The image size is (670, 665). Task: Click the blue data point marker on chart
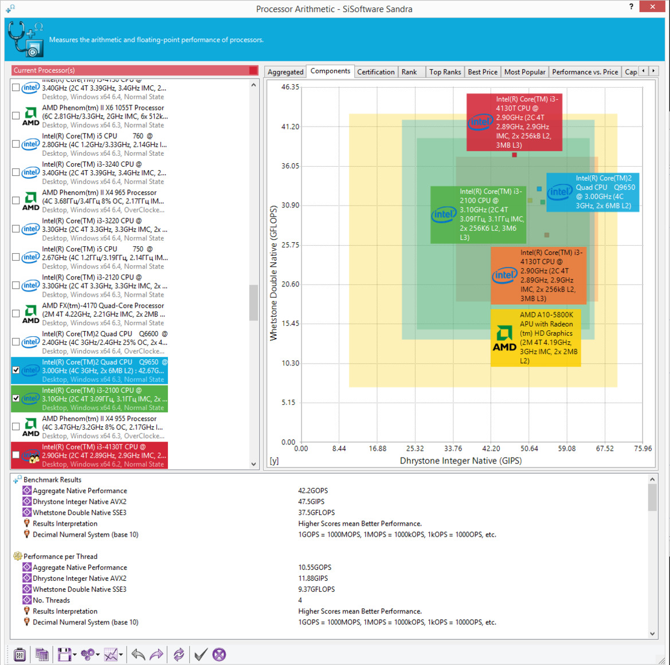coord(539,188)
